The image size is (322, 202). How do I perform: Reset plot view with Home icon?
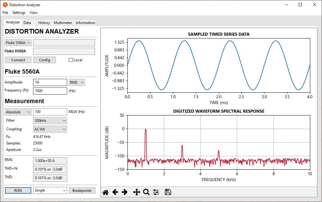(x=105, y=192)
